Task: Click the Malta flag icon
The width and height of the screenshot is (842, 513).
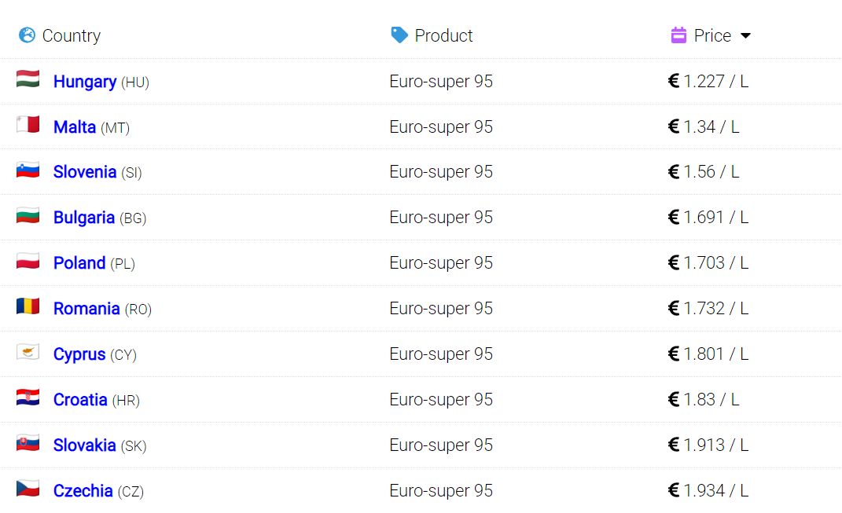Action: (28, 124)
